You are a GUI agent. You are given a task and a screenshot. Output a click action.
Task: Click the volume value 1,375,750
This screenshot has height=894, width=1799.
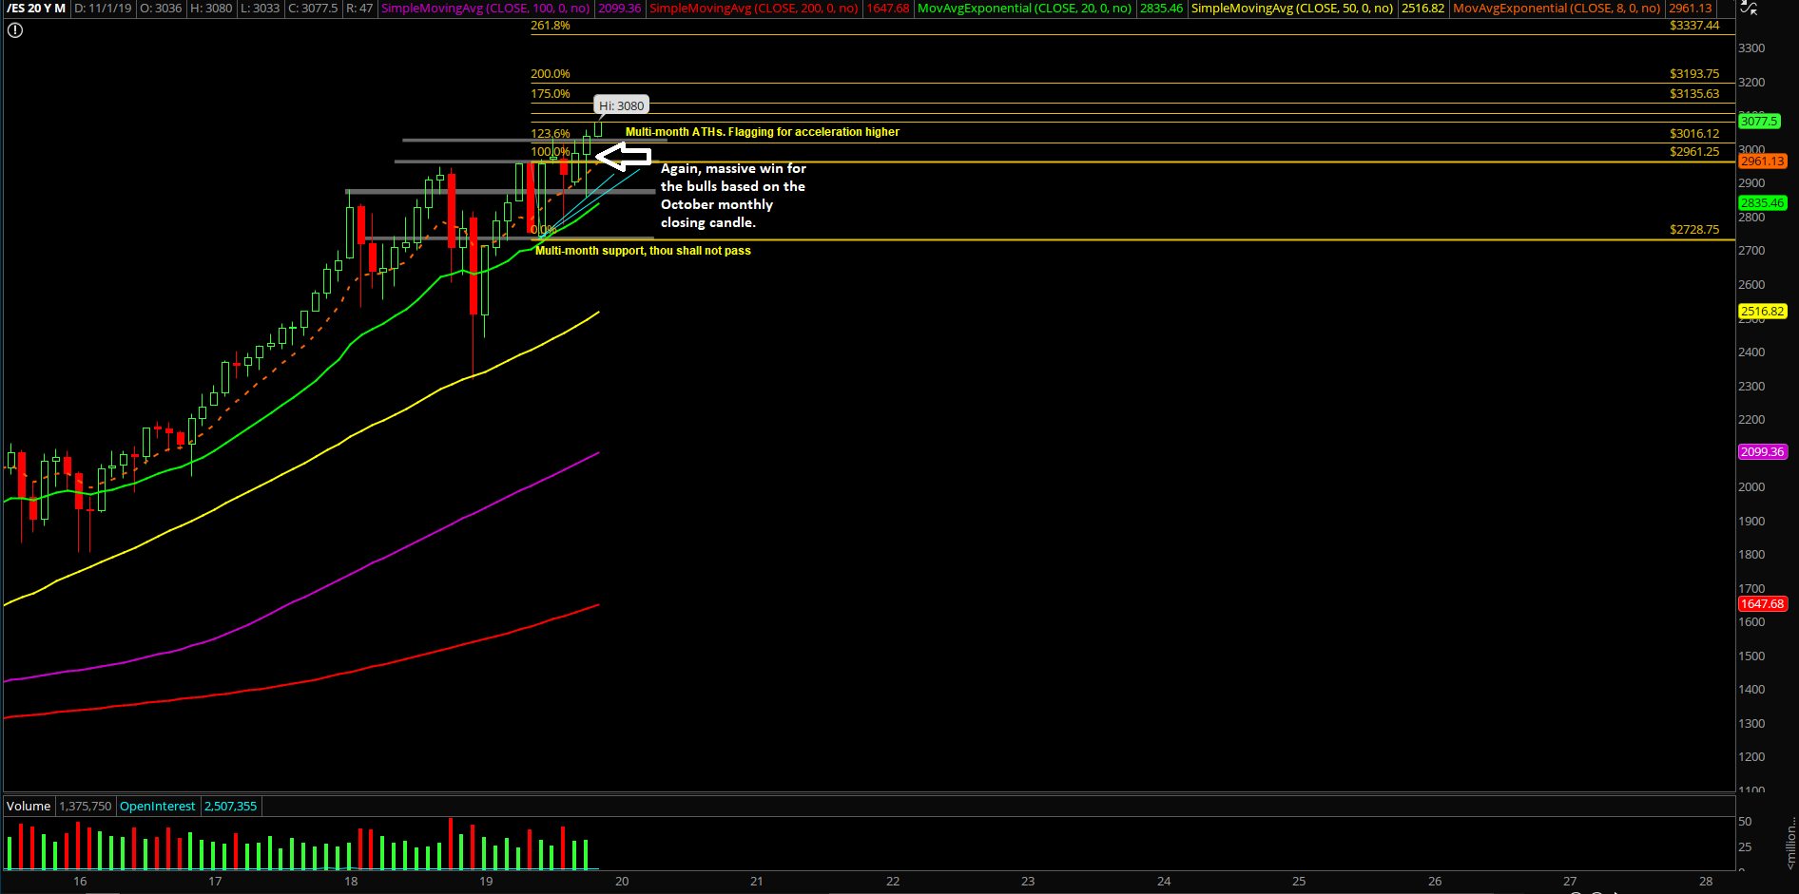tap(86, 806)
